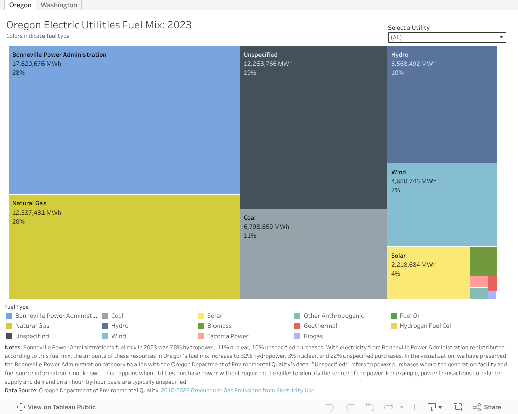The image size is (518, 414).
Task: Click '12,263,766 MWh' value text
Action: point(268,64)
